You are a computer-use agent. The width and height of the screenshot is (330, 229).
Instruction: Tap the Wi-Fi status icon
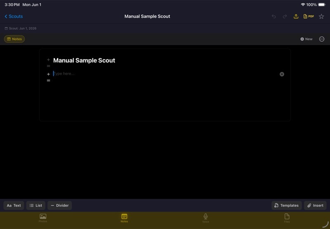tap(303, 5)
